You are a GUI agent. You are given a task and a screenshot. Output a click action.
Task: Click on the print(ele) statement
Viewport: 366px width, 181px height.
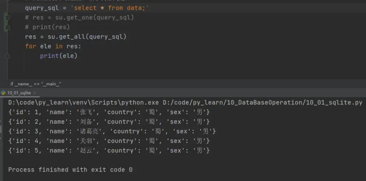(59, 56)
